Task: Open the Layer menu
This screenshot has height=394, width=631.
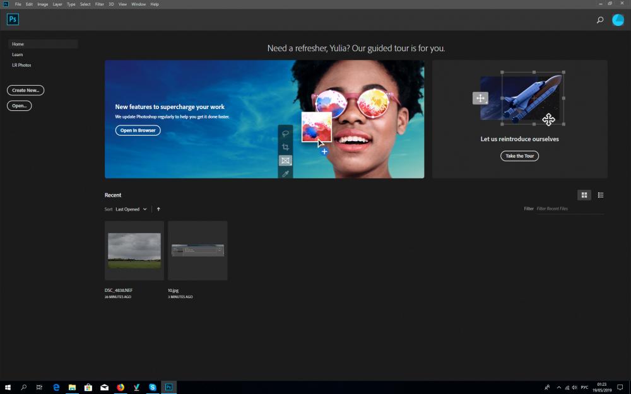Action: 57,4
